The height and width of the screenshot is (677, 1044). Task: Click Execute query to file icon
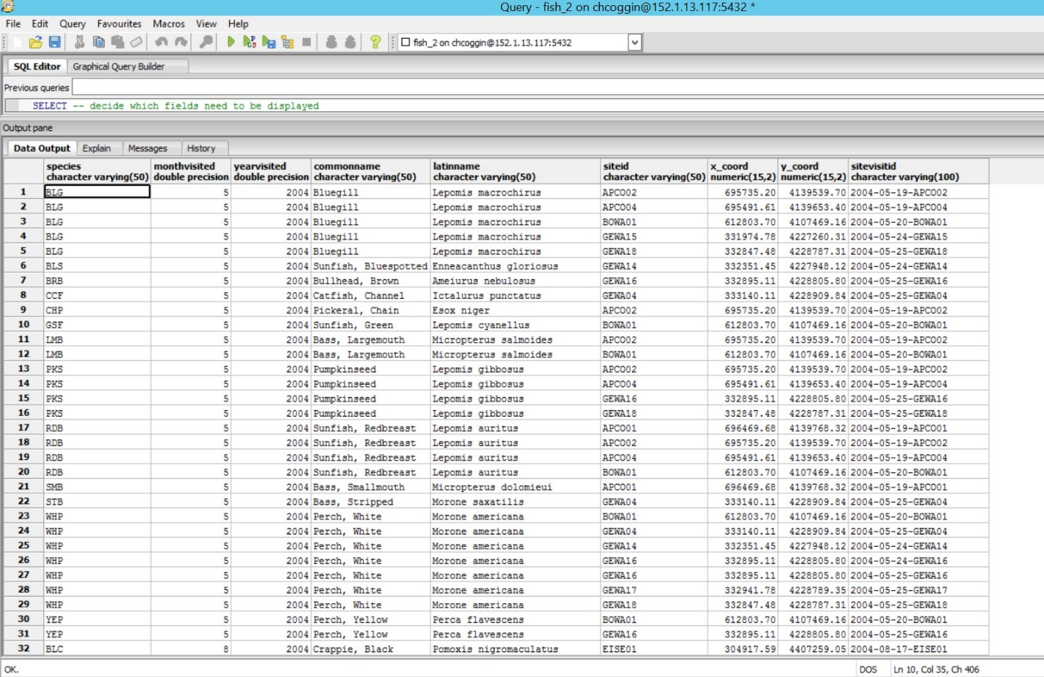click(x=268, y=42)
